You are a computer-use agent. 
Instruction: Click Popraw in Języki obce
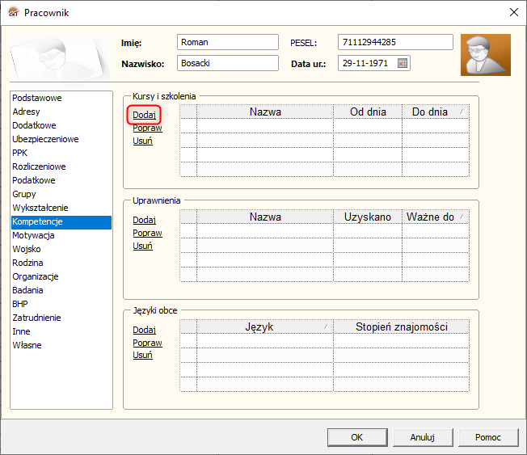click(147, 343)
